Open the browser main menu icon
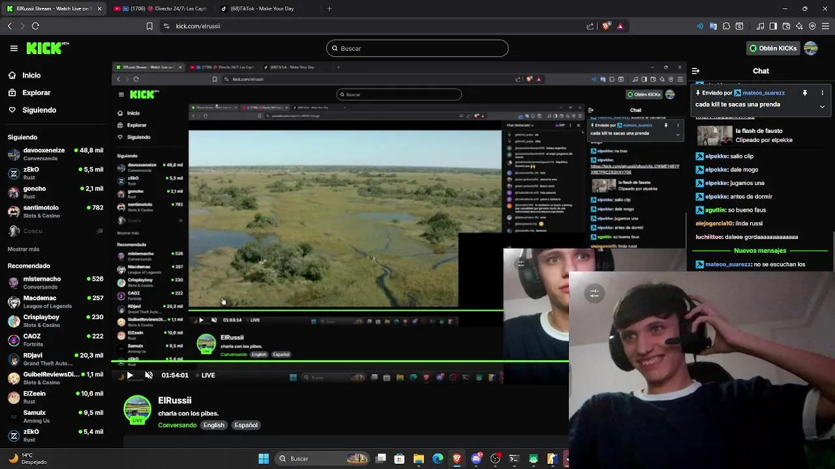 click(825, 26)
